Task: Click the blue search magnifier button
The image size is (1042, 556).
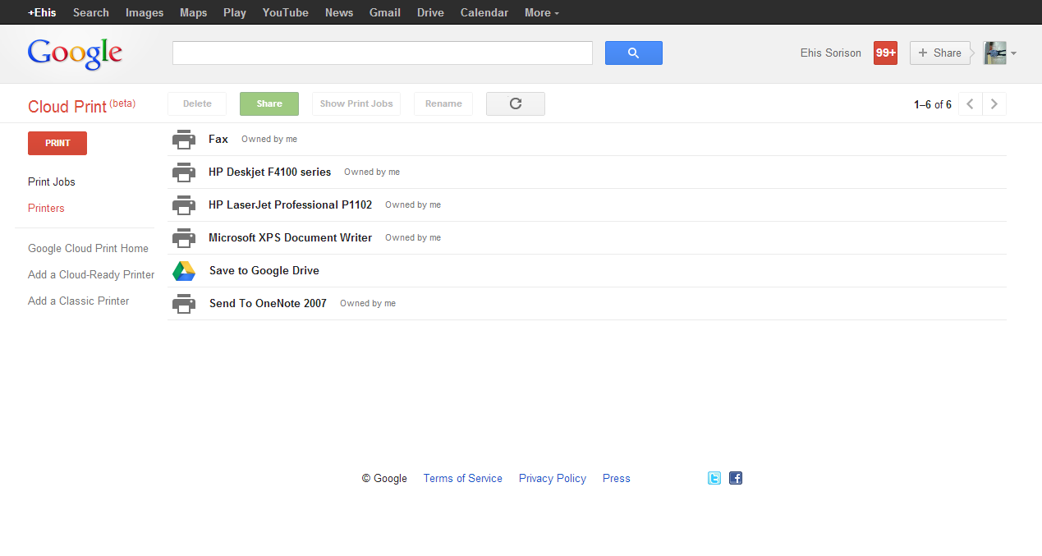Action: 634,53
